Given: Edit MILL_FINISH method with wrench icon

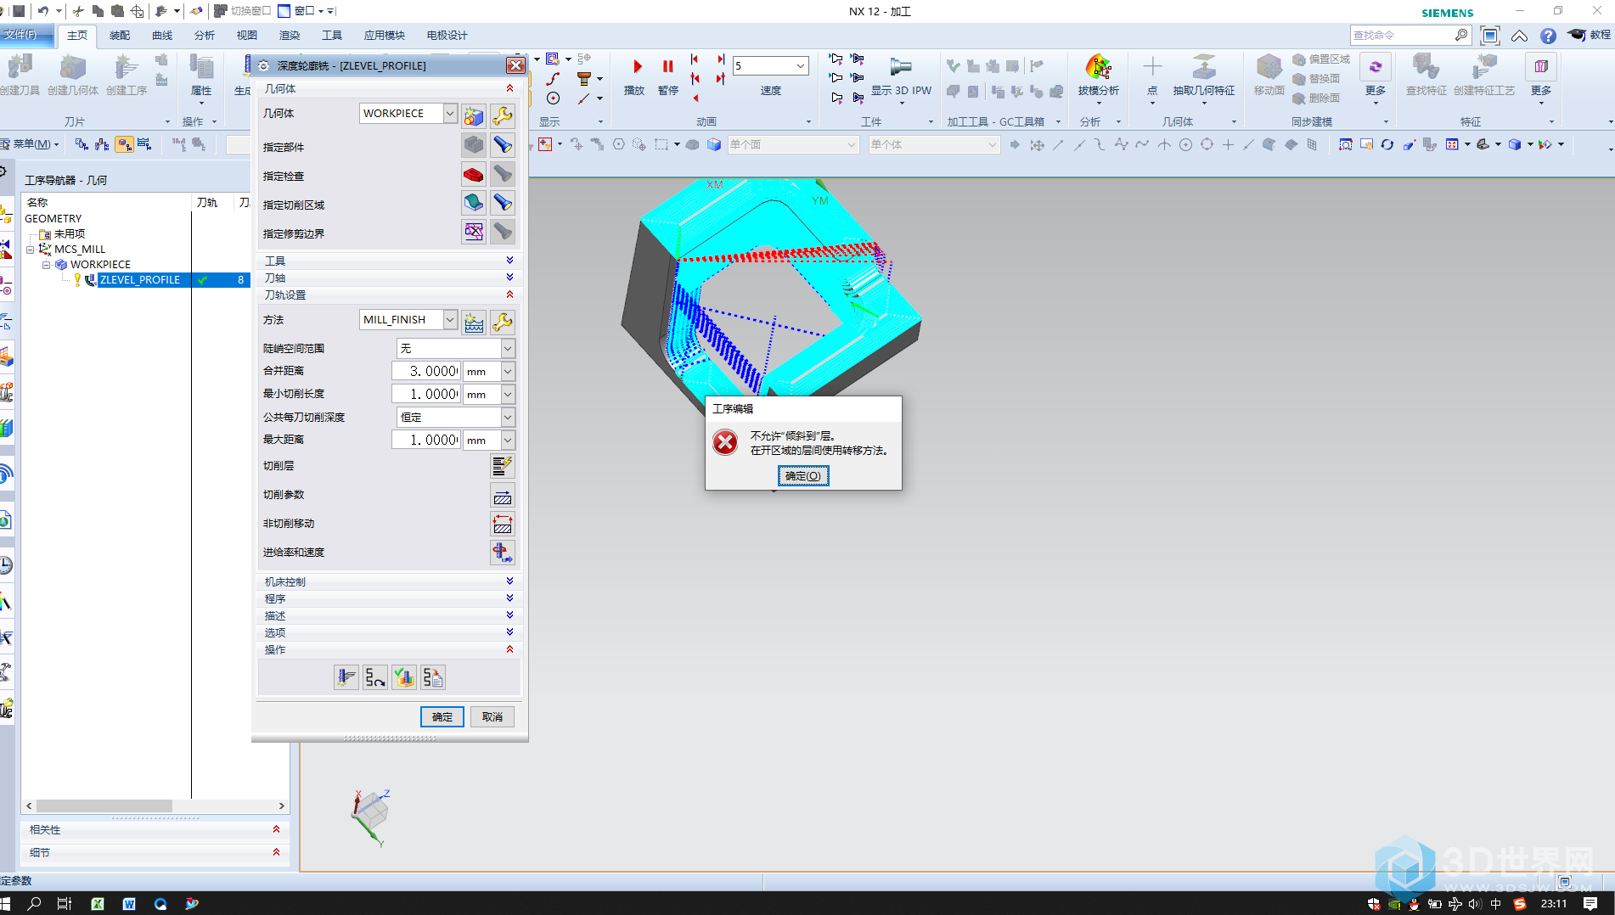Looking at the screenshot, I should point(503,322).
